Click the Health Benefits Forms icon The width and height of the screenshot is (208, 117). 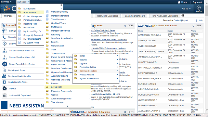4,82
